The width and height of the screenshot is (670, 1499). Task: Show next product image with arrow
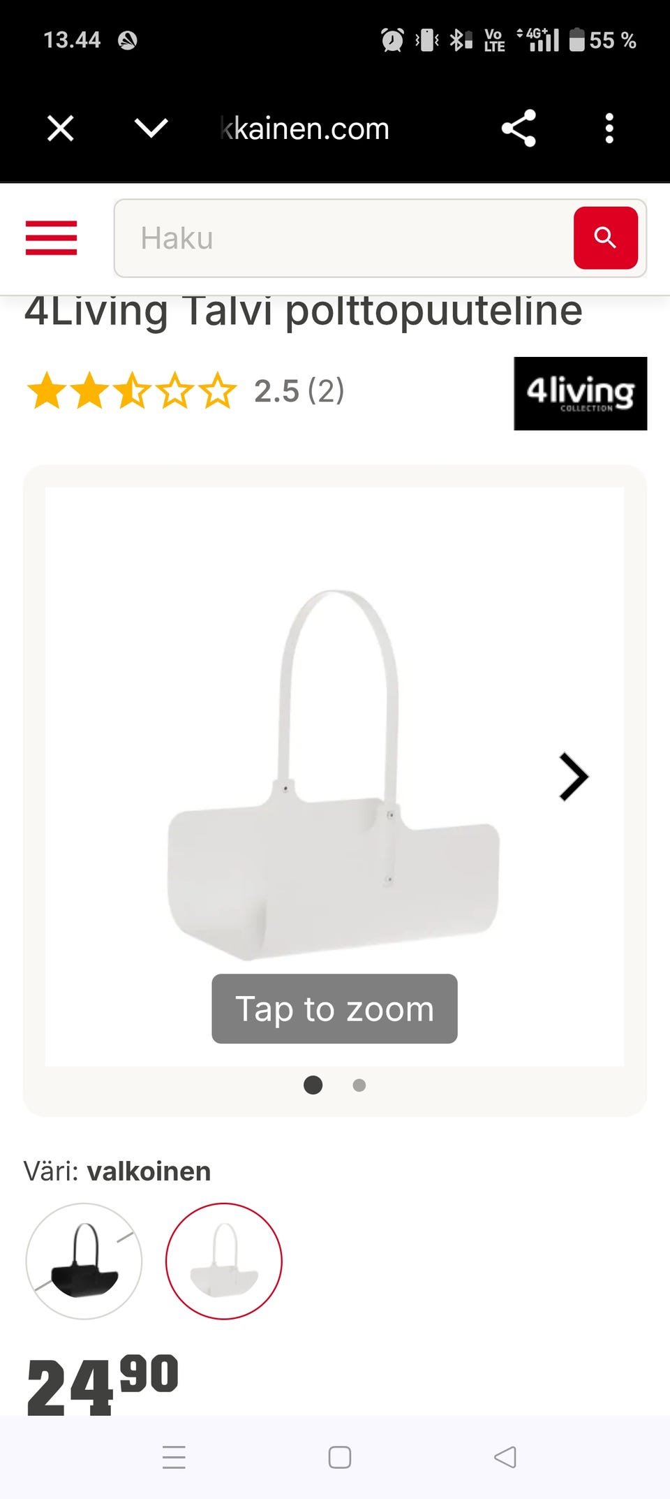tap(574, 777)
